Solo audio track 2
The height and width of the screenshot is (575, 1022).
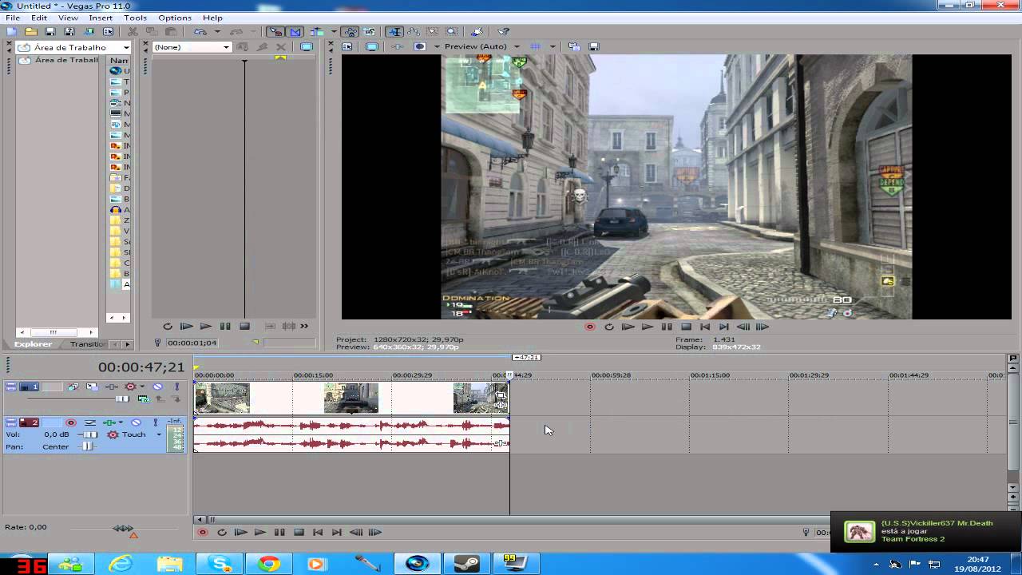point(156,422)
